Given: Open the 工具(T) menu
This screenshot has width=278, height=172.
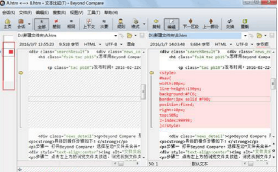Looking at the screenshot, I should click(x=94, y=12).
